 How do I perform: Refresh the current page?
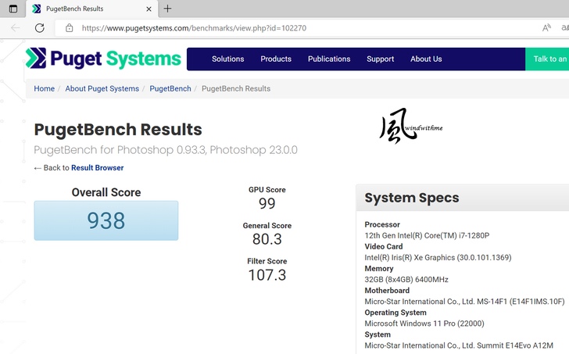[40, 27]
